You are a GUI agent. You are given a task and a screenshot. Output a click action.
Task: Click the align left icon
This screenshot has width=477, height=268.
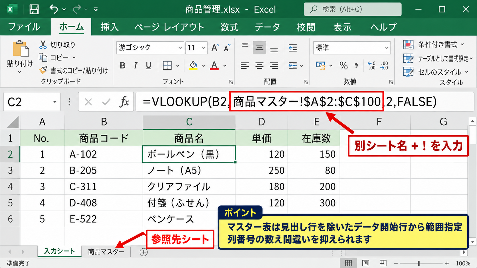tap(245, 66)
